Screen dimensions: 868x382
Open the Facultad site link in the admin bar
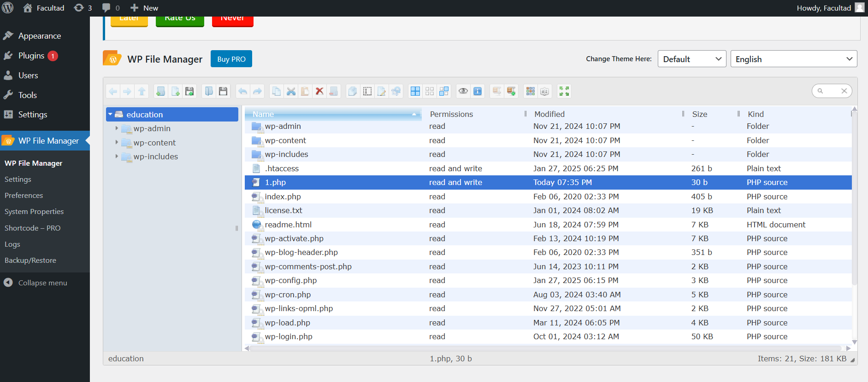[x=44, y=8]
